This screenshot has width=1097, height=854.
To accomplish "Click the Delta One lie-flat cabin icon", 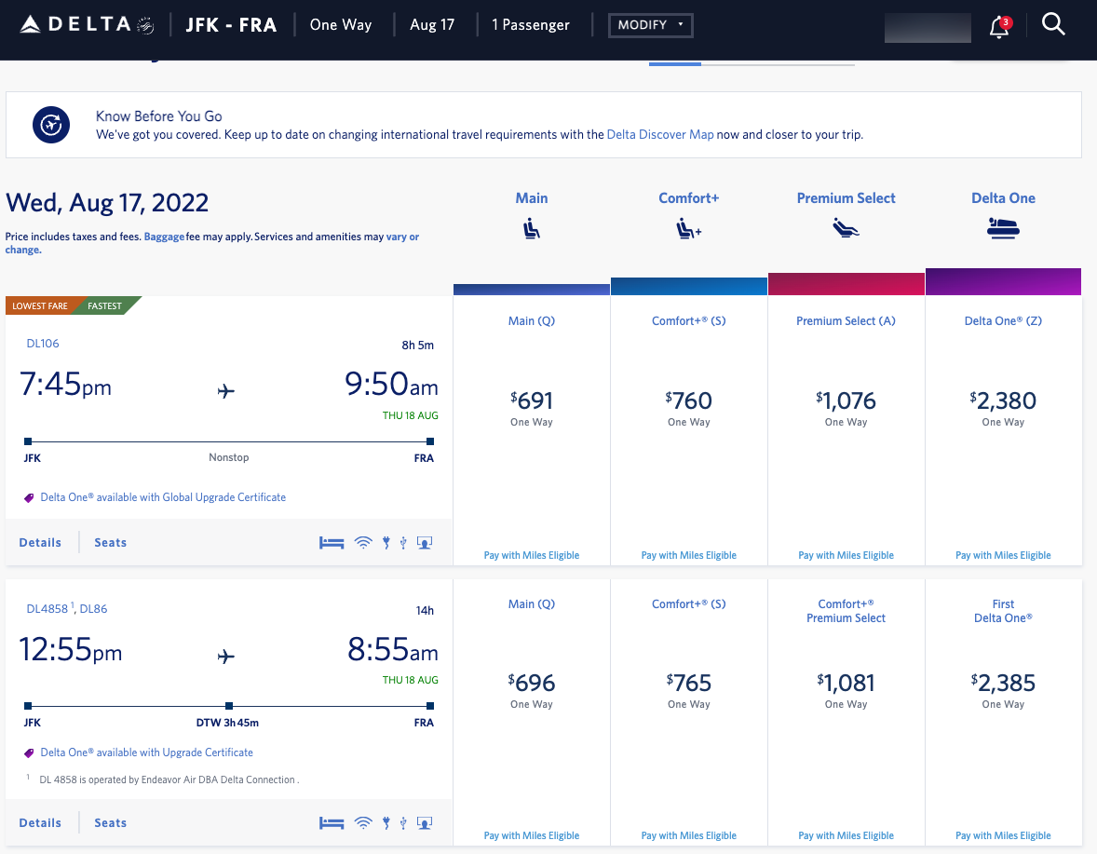I will click(x=1003, y=226).
